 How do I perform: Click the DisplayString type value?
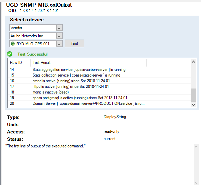click(115, 117)
